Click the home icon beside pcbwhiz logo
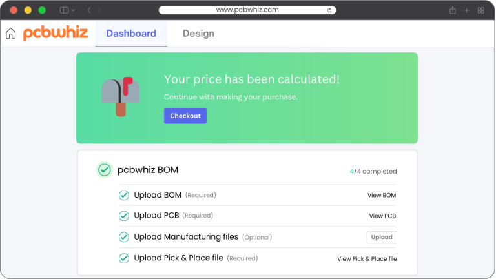Screen dimensions: 496x279 point(11,33)
